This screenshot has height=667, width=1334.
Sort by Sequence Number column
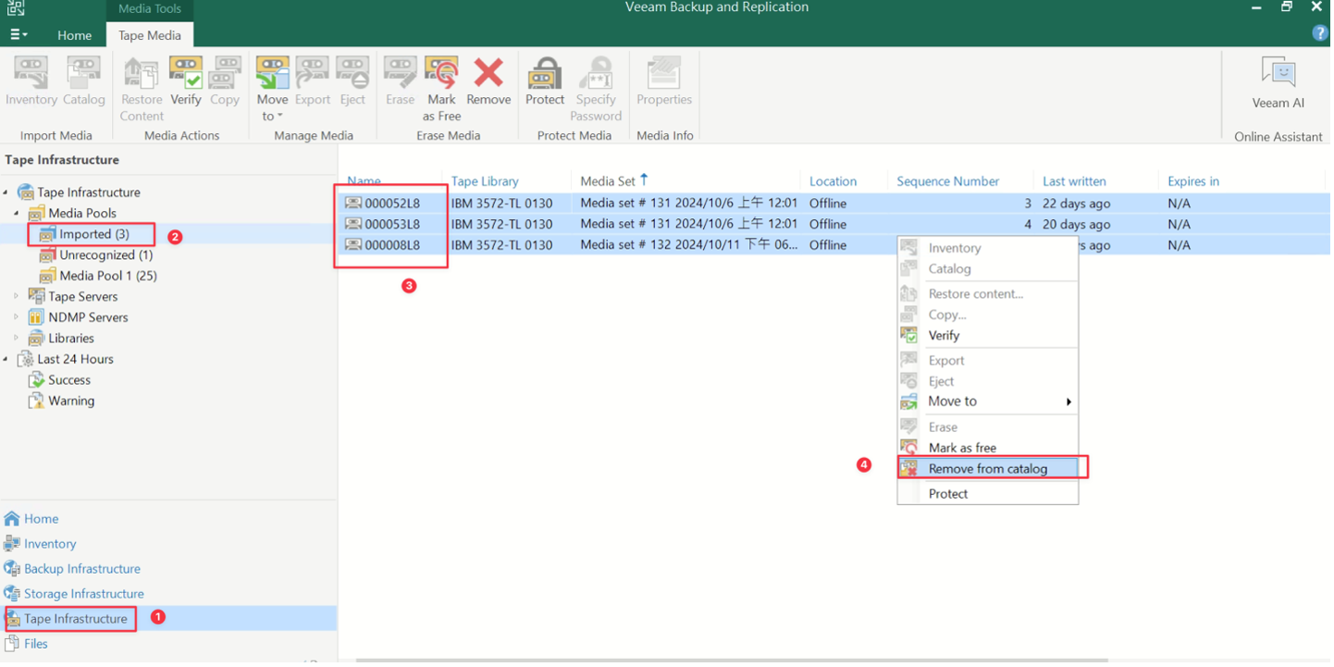pos(947,181)
